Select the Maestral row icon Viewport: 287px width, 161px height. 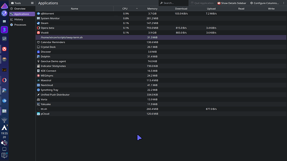click(38, 80)
